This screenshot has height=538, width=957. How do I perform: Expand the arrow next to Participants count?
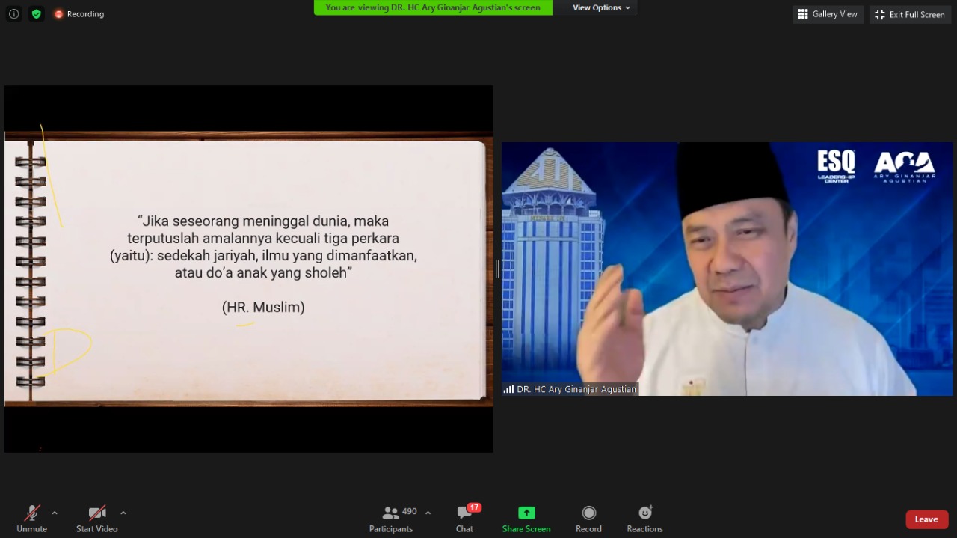tap(428, 513)
